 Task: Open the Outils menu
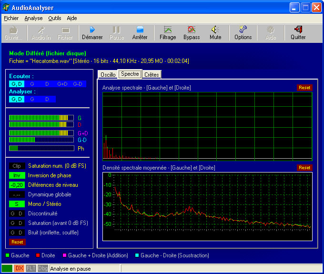click(55, 18)
